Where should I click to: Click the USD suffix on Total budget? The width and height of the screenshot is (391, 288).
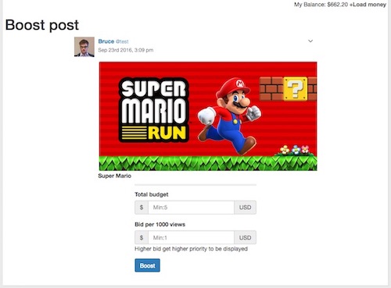click(x=245, y=208)
